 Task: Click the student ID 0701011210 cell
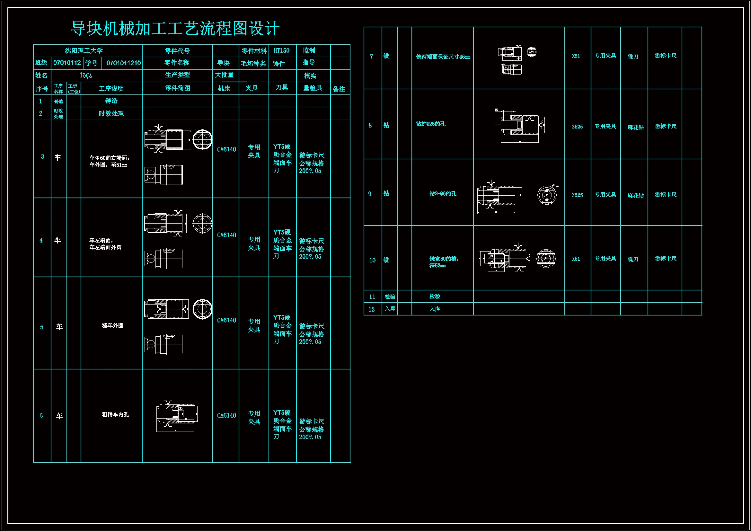click(x=123, y=63)
